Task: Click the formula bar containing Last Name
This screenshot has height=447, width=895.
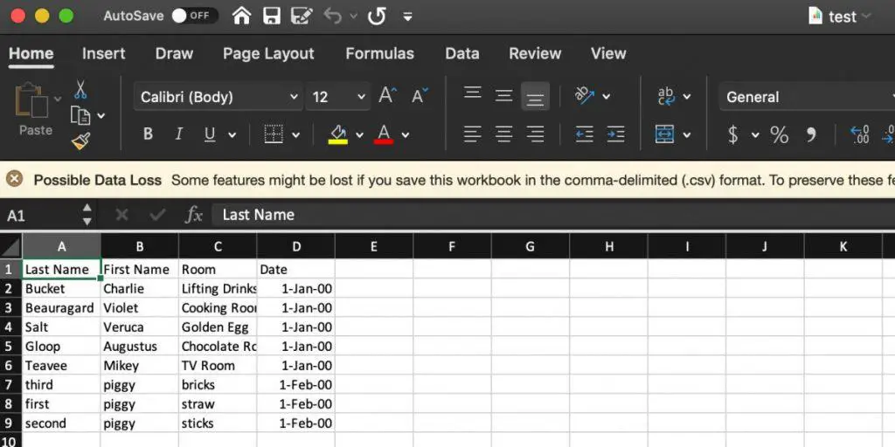Action: pyautogui.click(x=553, y=215)
